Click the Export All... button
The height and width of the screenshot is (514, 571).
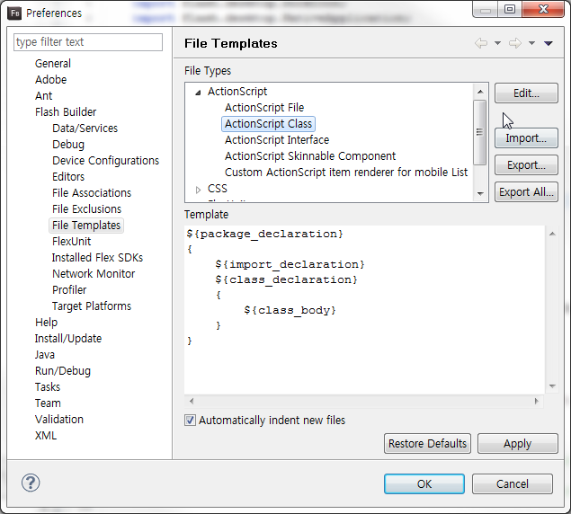point(526,191)
